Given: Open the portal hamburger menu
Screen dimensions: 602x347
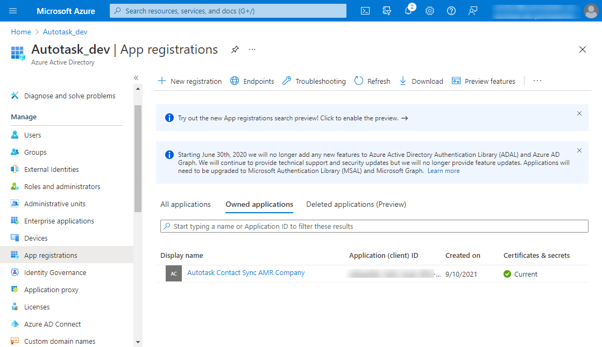Looking at the screenshot, I should pyautogui.click(x=13, y=11).
